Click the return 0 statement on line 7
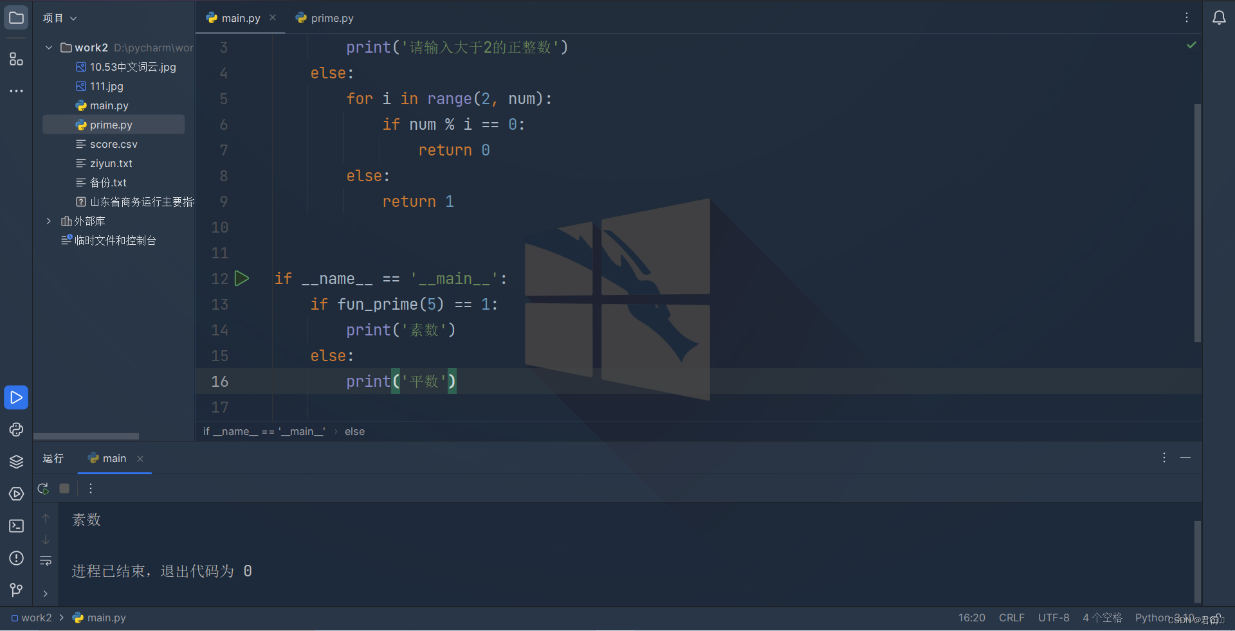 [454, 150]
